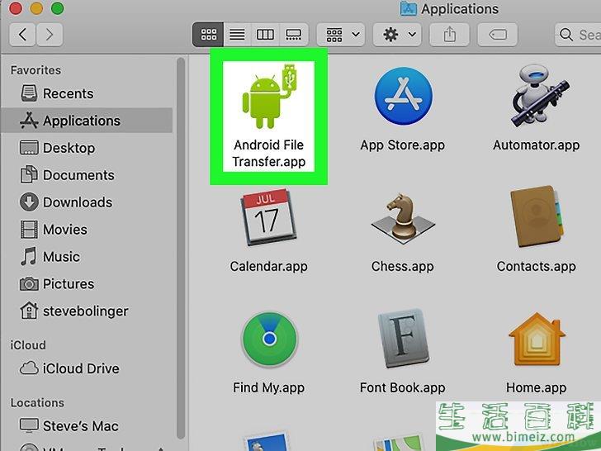
Task: Switch to column view
Action: [x=265, y=35]
